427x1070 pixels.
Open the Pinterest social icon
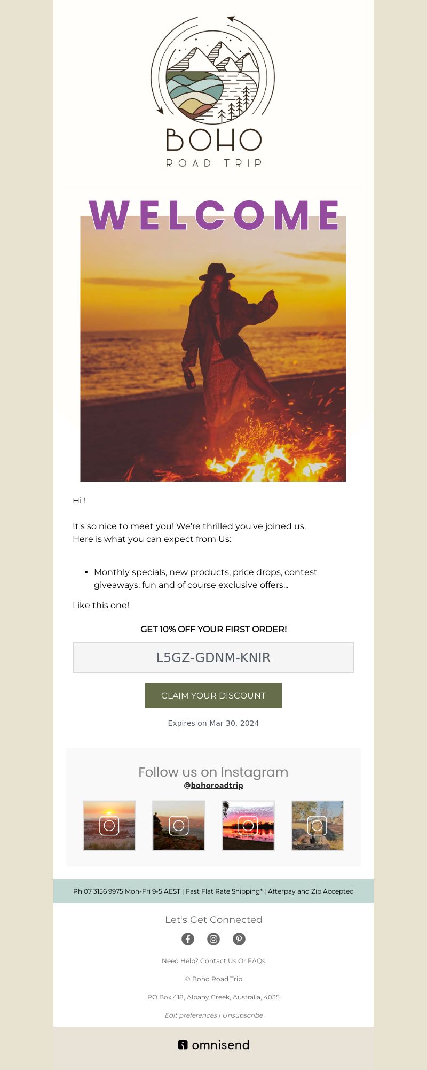click(x=239, y=939)
